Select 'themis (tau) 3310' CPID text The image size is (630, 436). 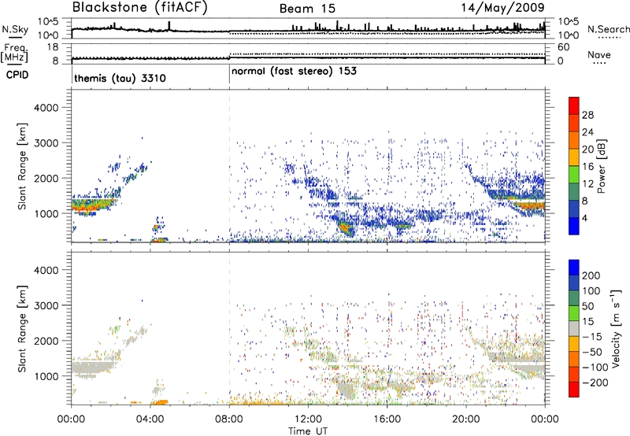tap(120, 78)
